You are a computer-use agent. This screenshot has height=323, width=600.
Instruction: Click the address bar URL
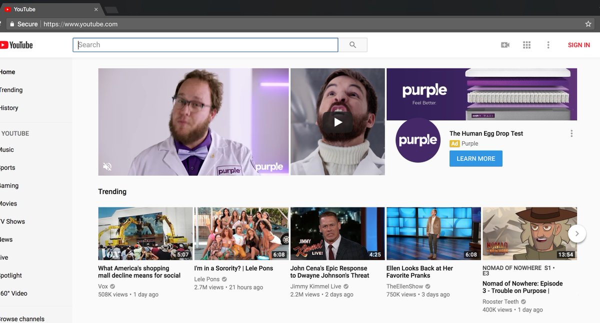point(80,24)
